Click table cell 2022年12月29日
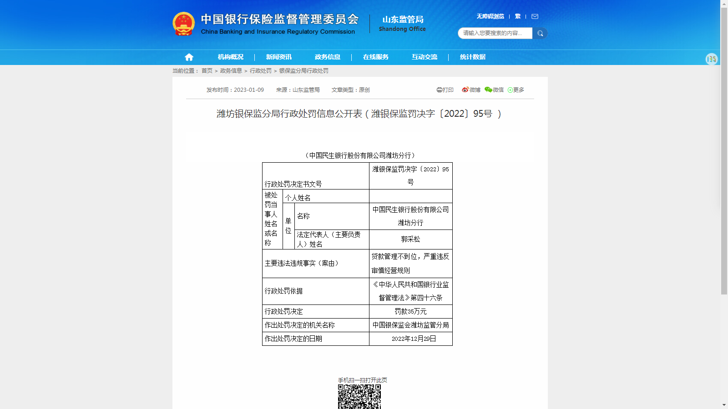Image resolution: width=728 pixels, height=409 pixels. click(411, 339)
